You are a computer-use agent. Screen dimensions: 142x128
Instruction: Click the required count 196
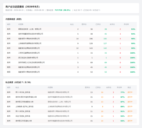pos(91,39)
